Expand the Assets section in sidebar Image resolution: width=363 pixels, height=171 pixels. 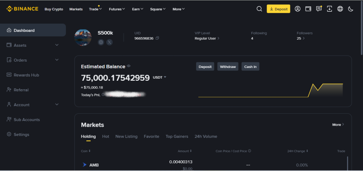coord(57,45)
